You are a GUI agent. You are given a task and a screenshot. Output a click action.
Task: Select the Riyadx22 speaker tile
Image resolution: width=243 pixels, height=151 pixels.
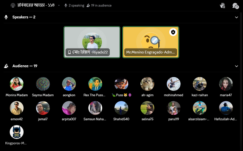[x=92, y=42]
